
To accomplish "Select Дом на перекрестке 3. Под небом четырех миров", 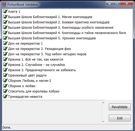I will pos(47,54).
